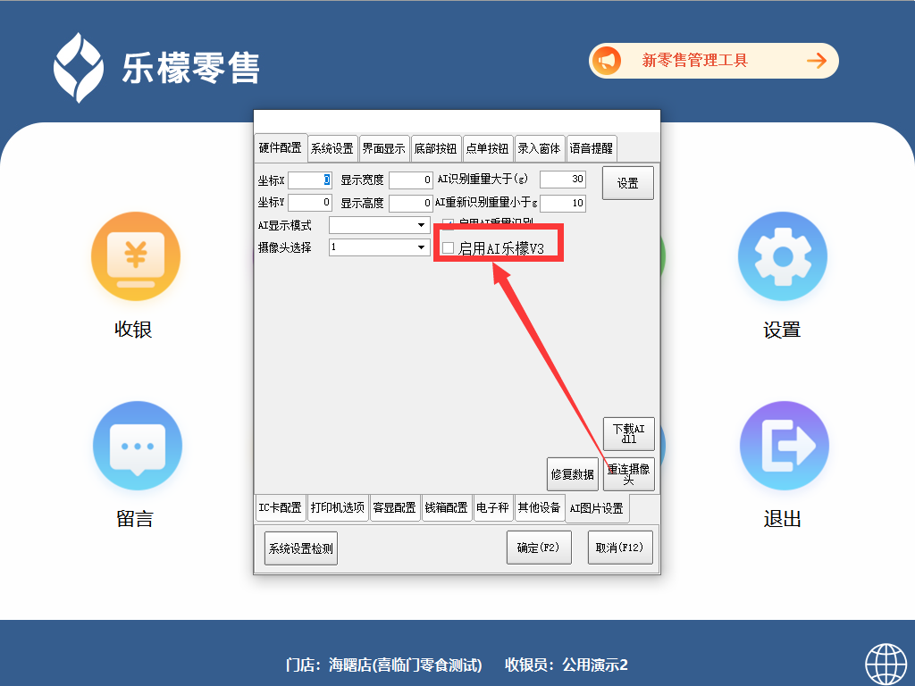Switch to the 语音提醒 tab
The width and height of the screenshot is (915, 686).
(592, 148)
